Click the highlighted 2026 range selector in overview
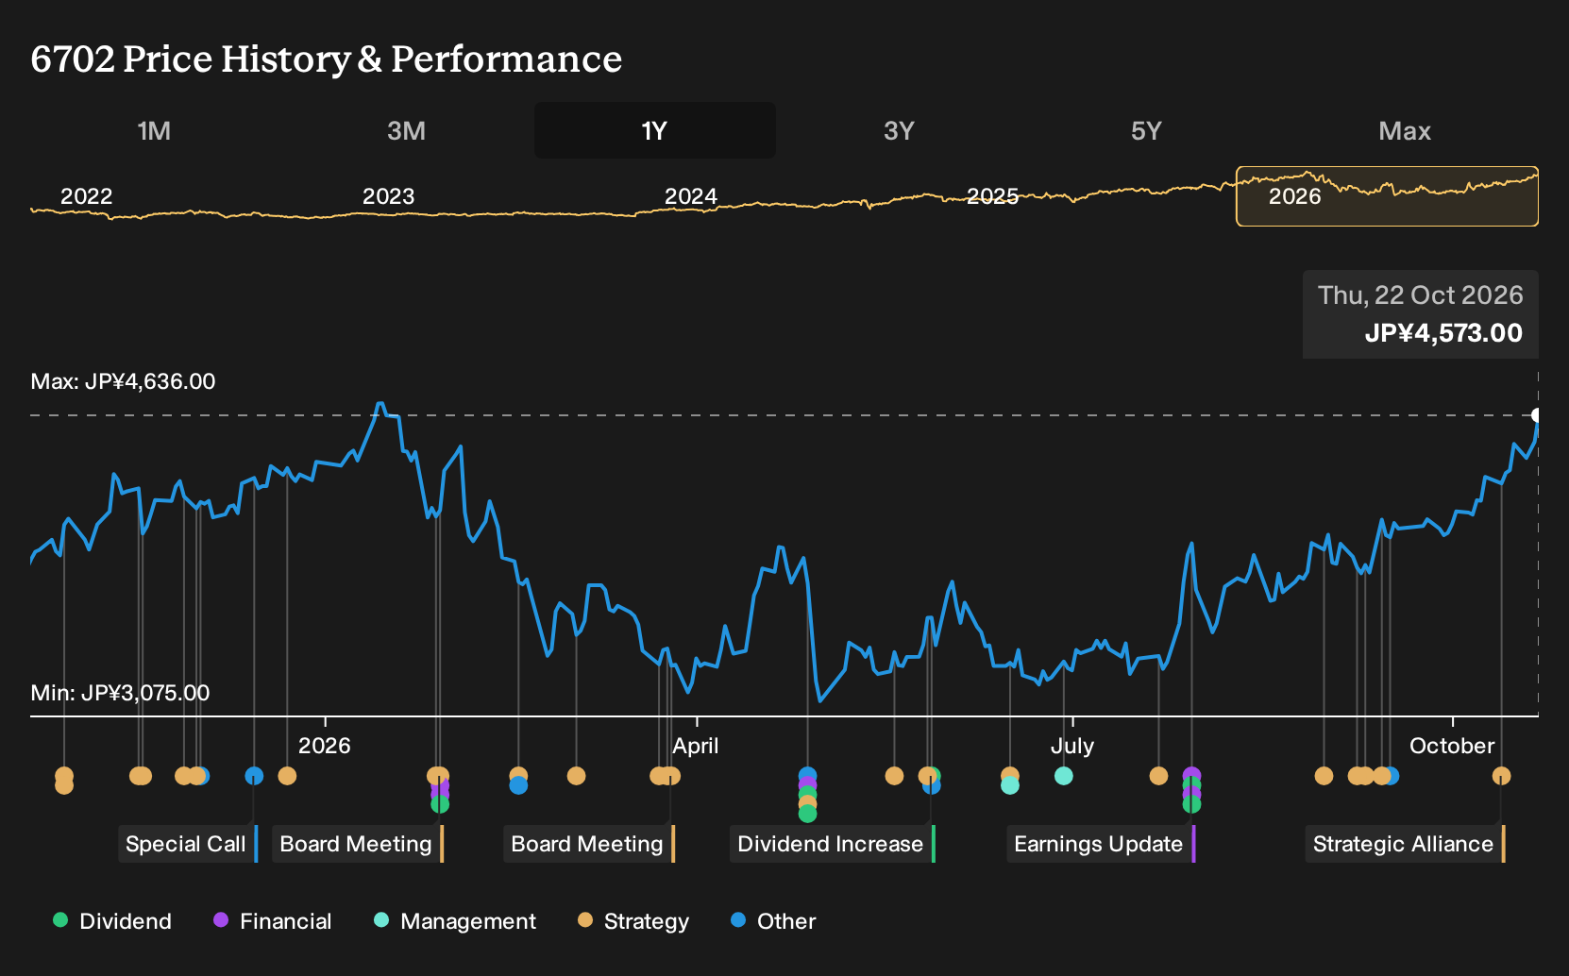This screenshot has width=1569, height=976. [1387, 196]
